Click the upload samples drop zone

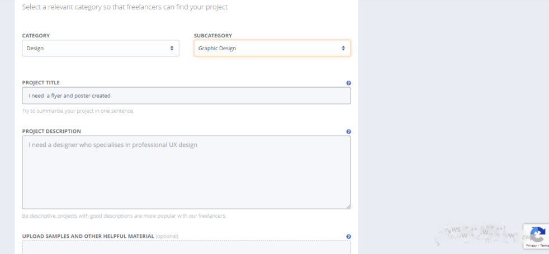point(186,247)
